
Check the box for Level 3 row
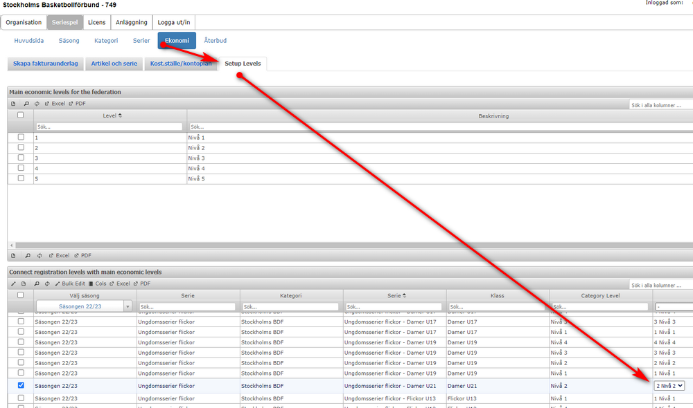[x=21, y=158]
